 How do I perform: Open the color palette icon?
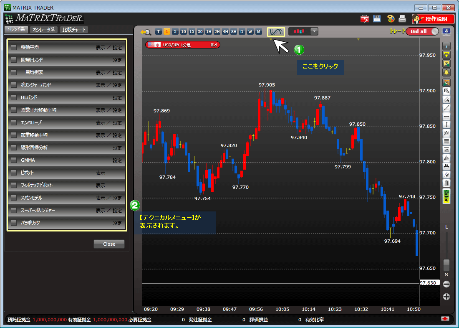[x=391, y=19]
